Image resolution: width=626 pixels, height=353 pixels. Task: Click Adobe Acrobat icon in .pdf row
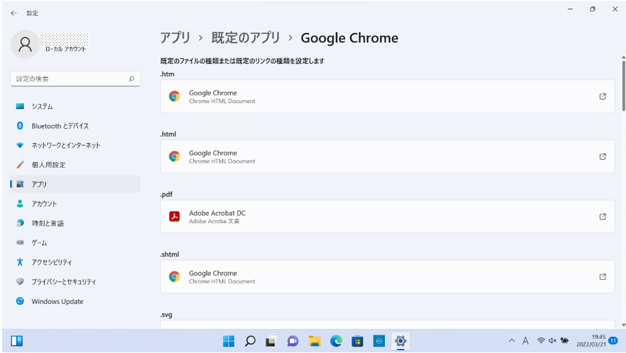click(x=175, y=217)
